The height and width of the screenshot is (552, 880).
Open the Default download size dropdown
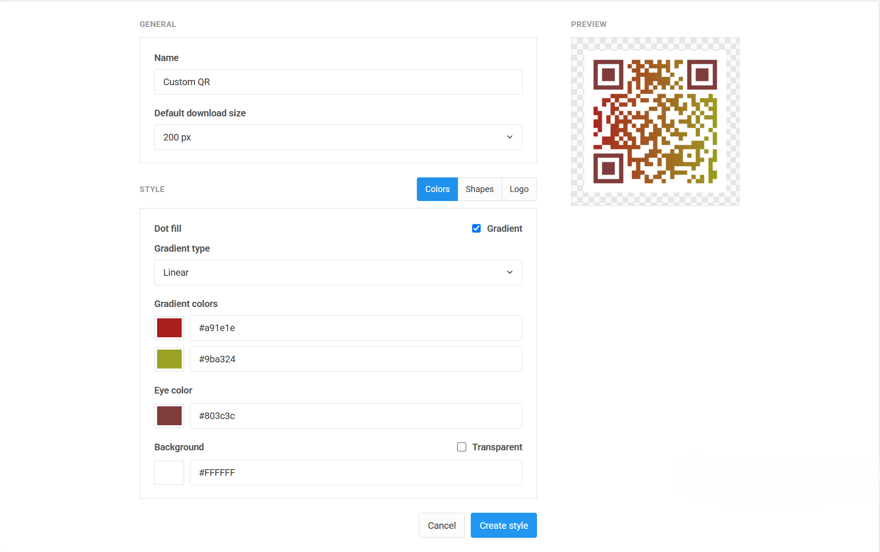click(x=338, y=137)
